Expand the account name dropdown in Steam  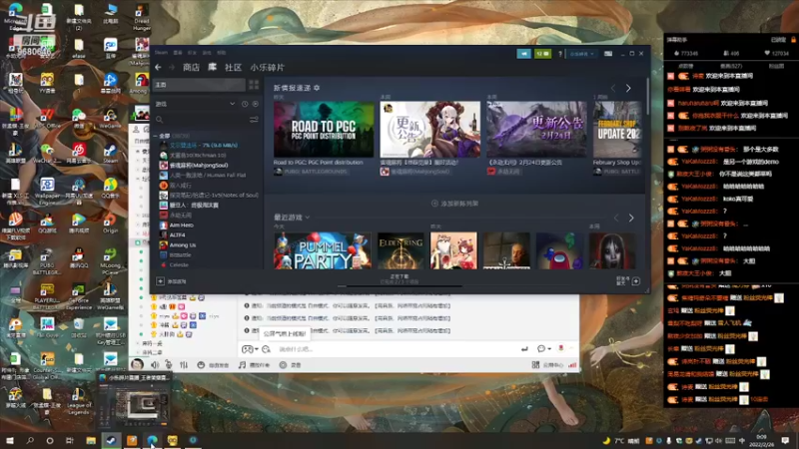[581, 54]
